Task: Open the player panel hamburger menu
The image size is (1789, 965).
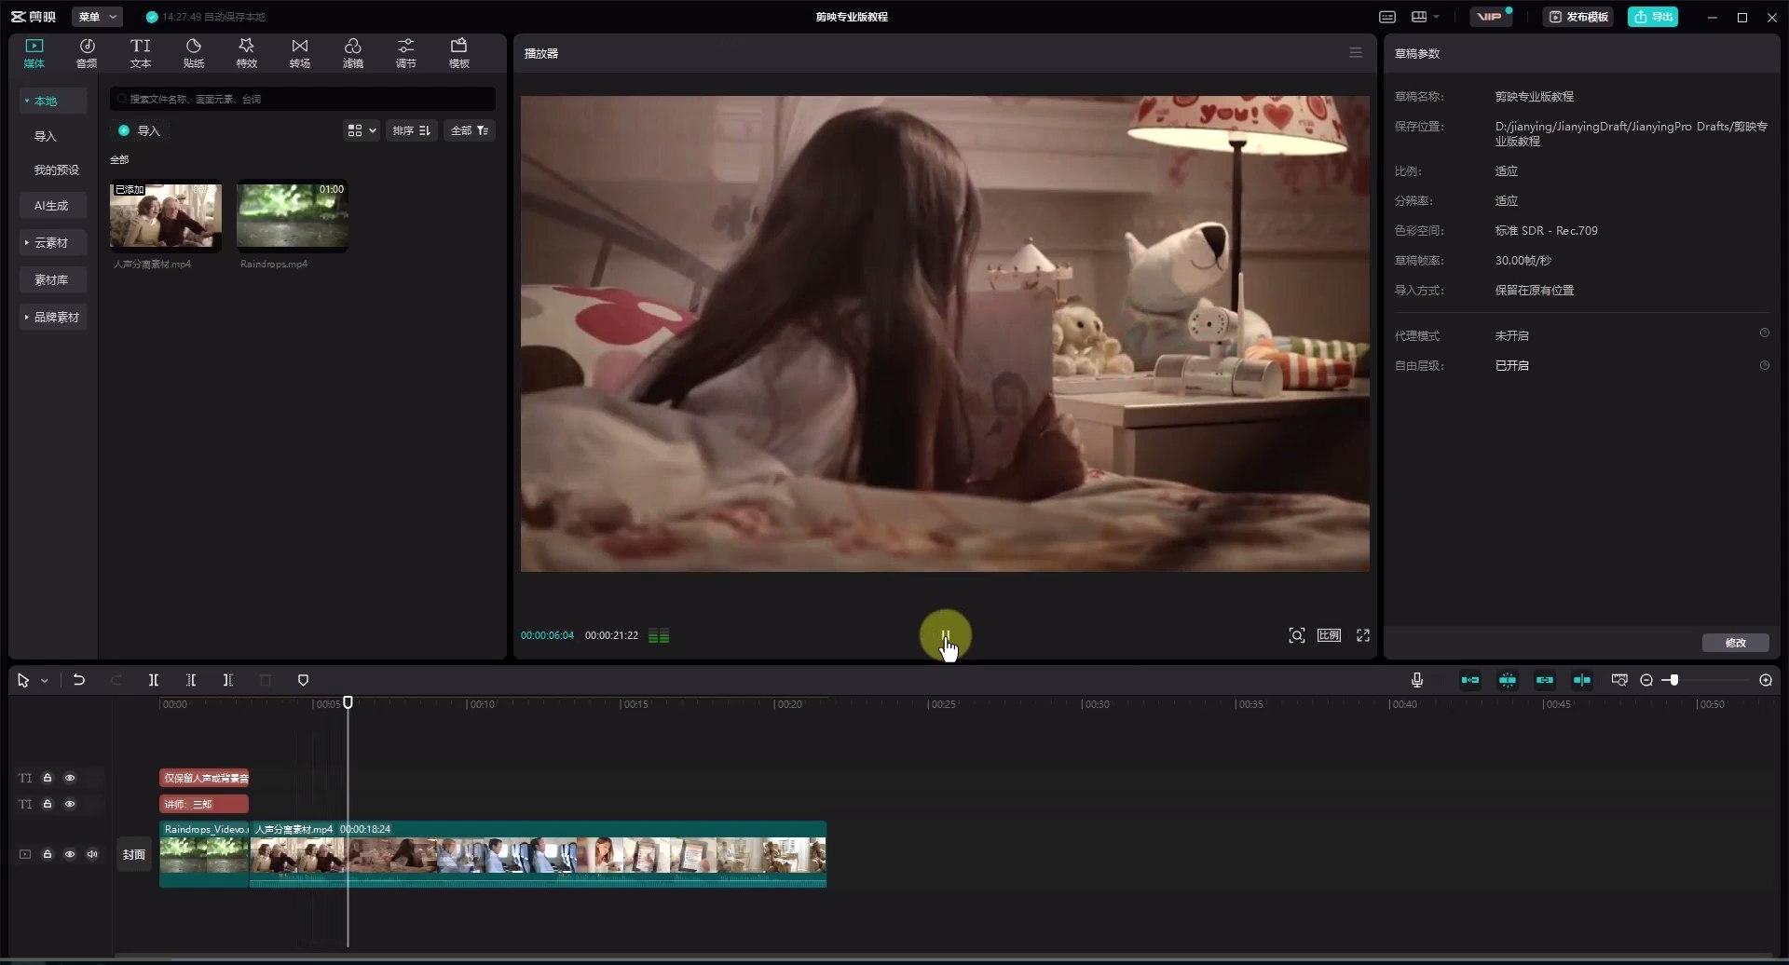Action: click(1355, 53)
